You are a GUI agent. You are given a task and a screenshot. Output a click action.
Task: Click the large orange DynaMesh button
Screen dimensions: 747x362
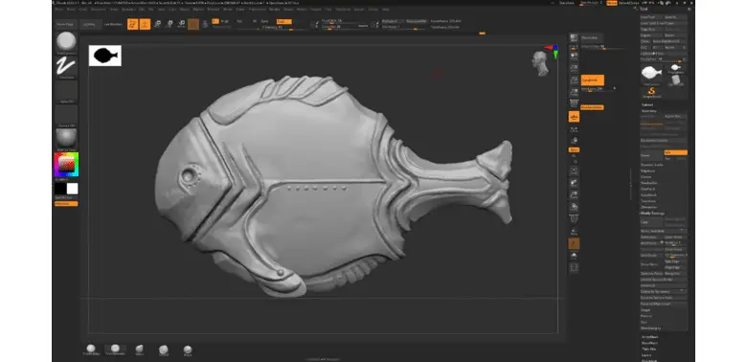(592, 80)
